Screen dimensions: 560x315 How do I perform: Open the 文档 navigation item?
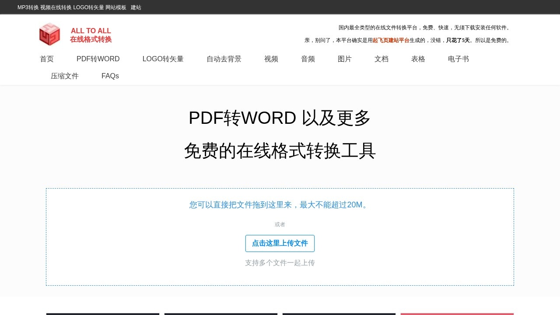coord(381,59)
